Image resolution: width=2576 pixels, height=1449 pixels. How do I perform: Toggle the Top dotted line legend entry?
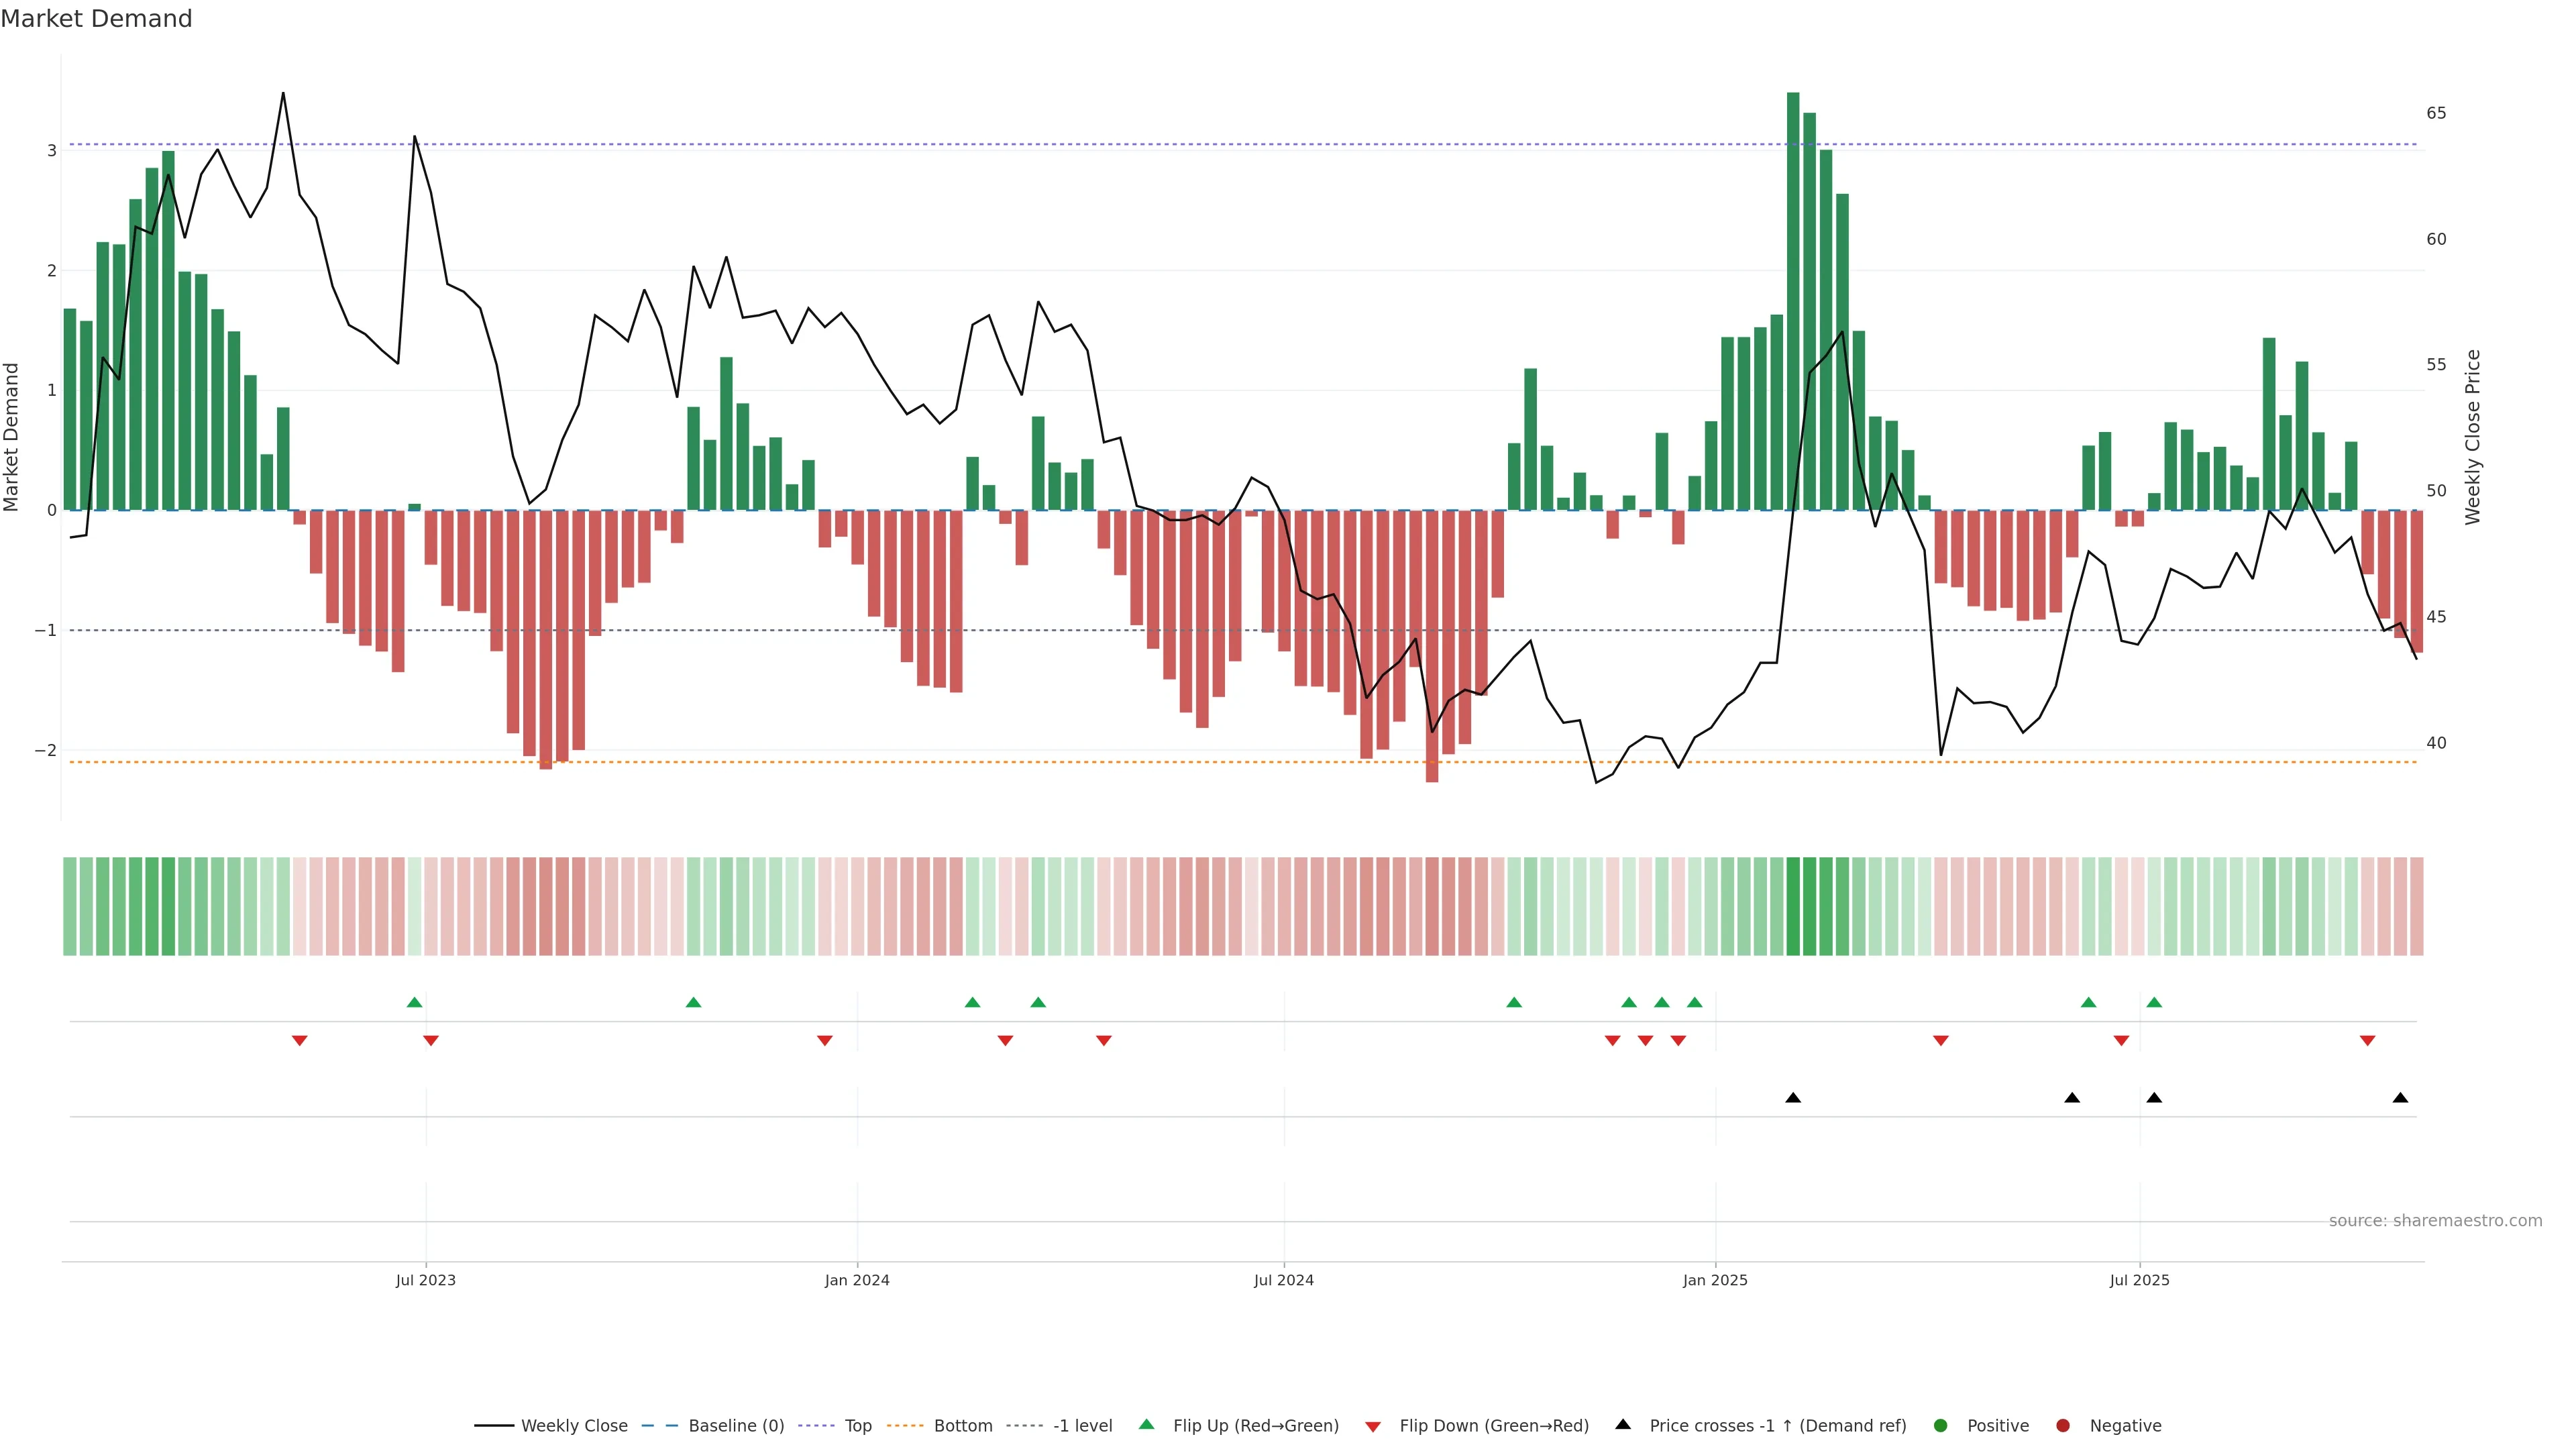[x=857, y=1426]
